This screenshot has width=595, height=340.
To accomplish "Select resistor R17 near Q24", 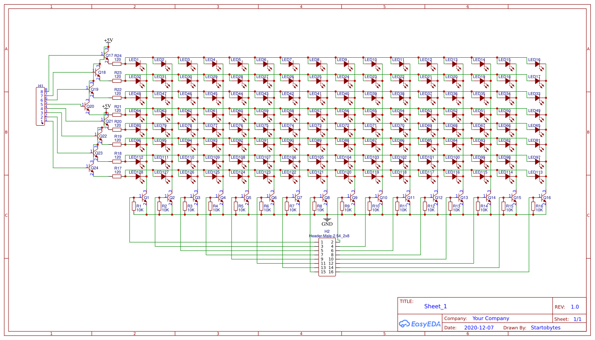I will [x=117, y=176].
